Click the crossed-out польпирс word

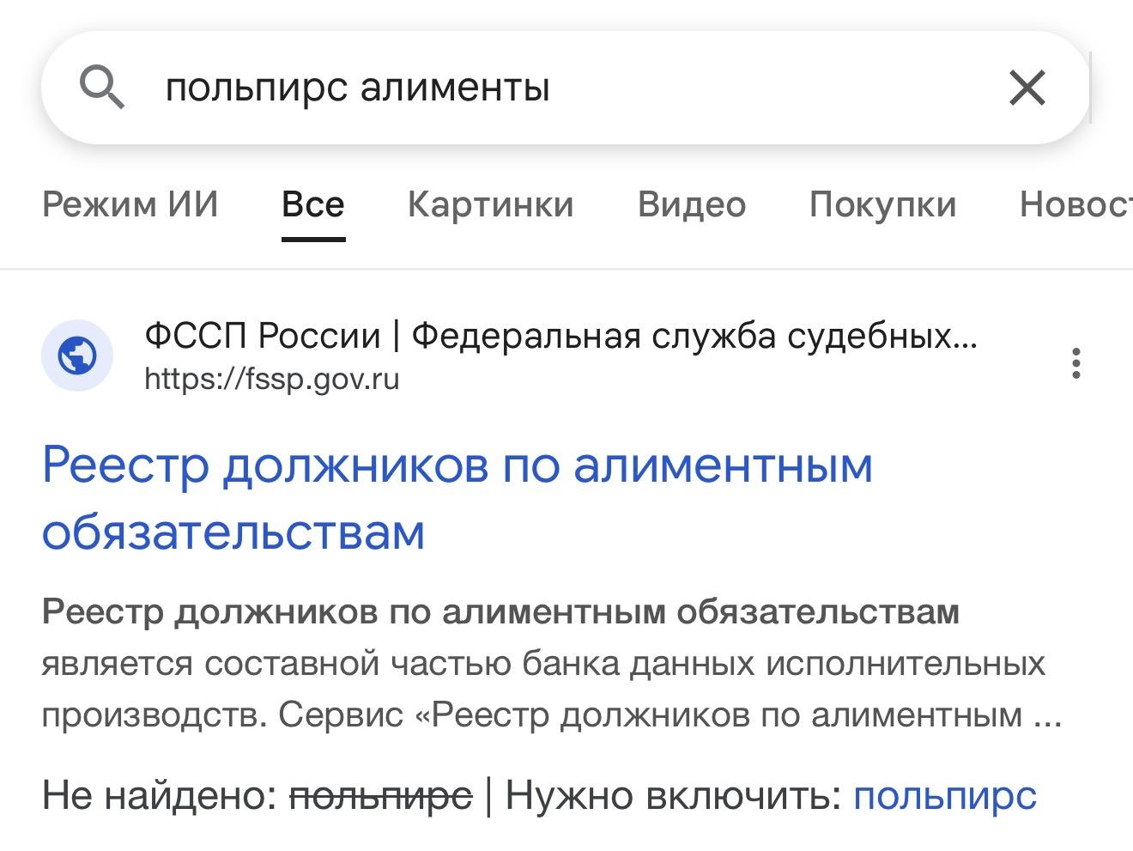(x=380, y=795)
